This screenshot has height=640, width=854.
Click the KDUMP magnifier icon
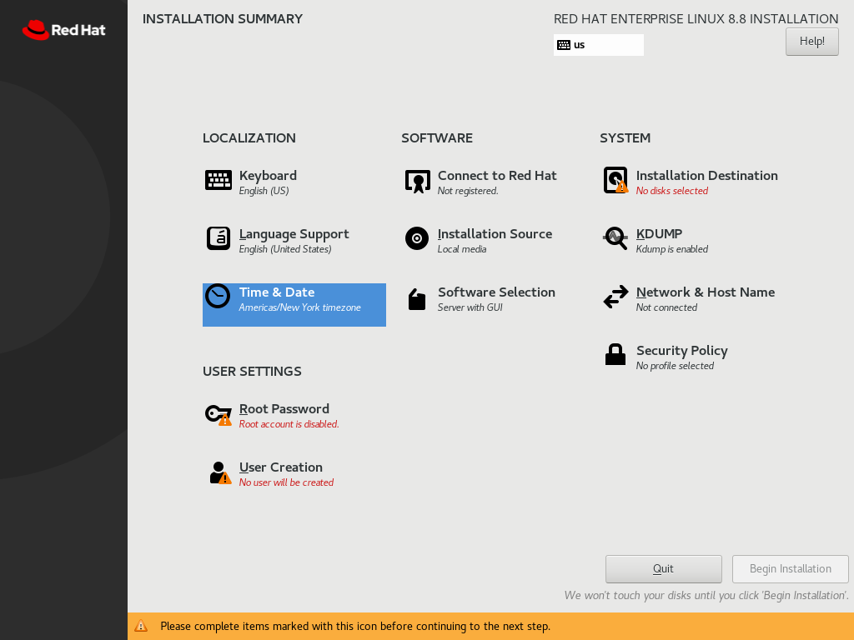pos(615,238)
